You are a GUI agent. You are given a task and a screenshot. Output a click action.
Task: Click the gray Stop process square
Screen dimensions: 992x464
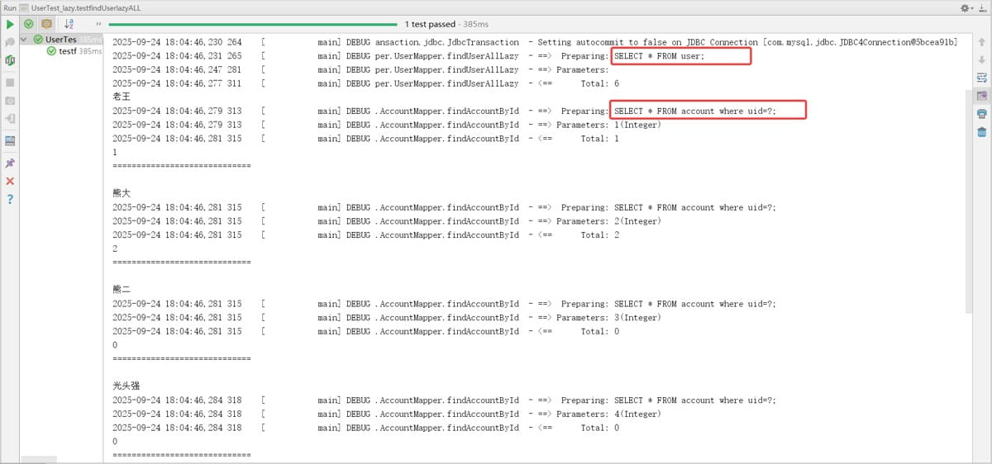(10, 83)
